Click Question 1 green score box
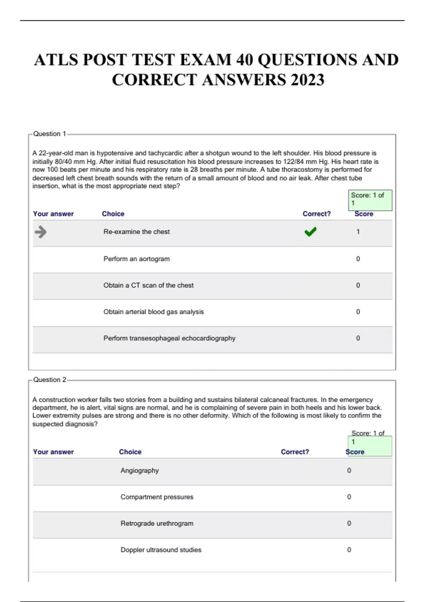This screenshot has width=425, height=602. (x=370, y=200)
